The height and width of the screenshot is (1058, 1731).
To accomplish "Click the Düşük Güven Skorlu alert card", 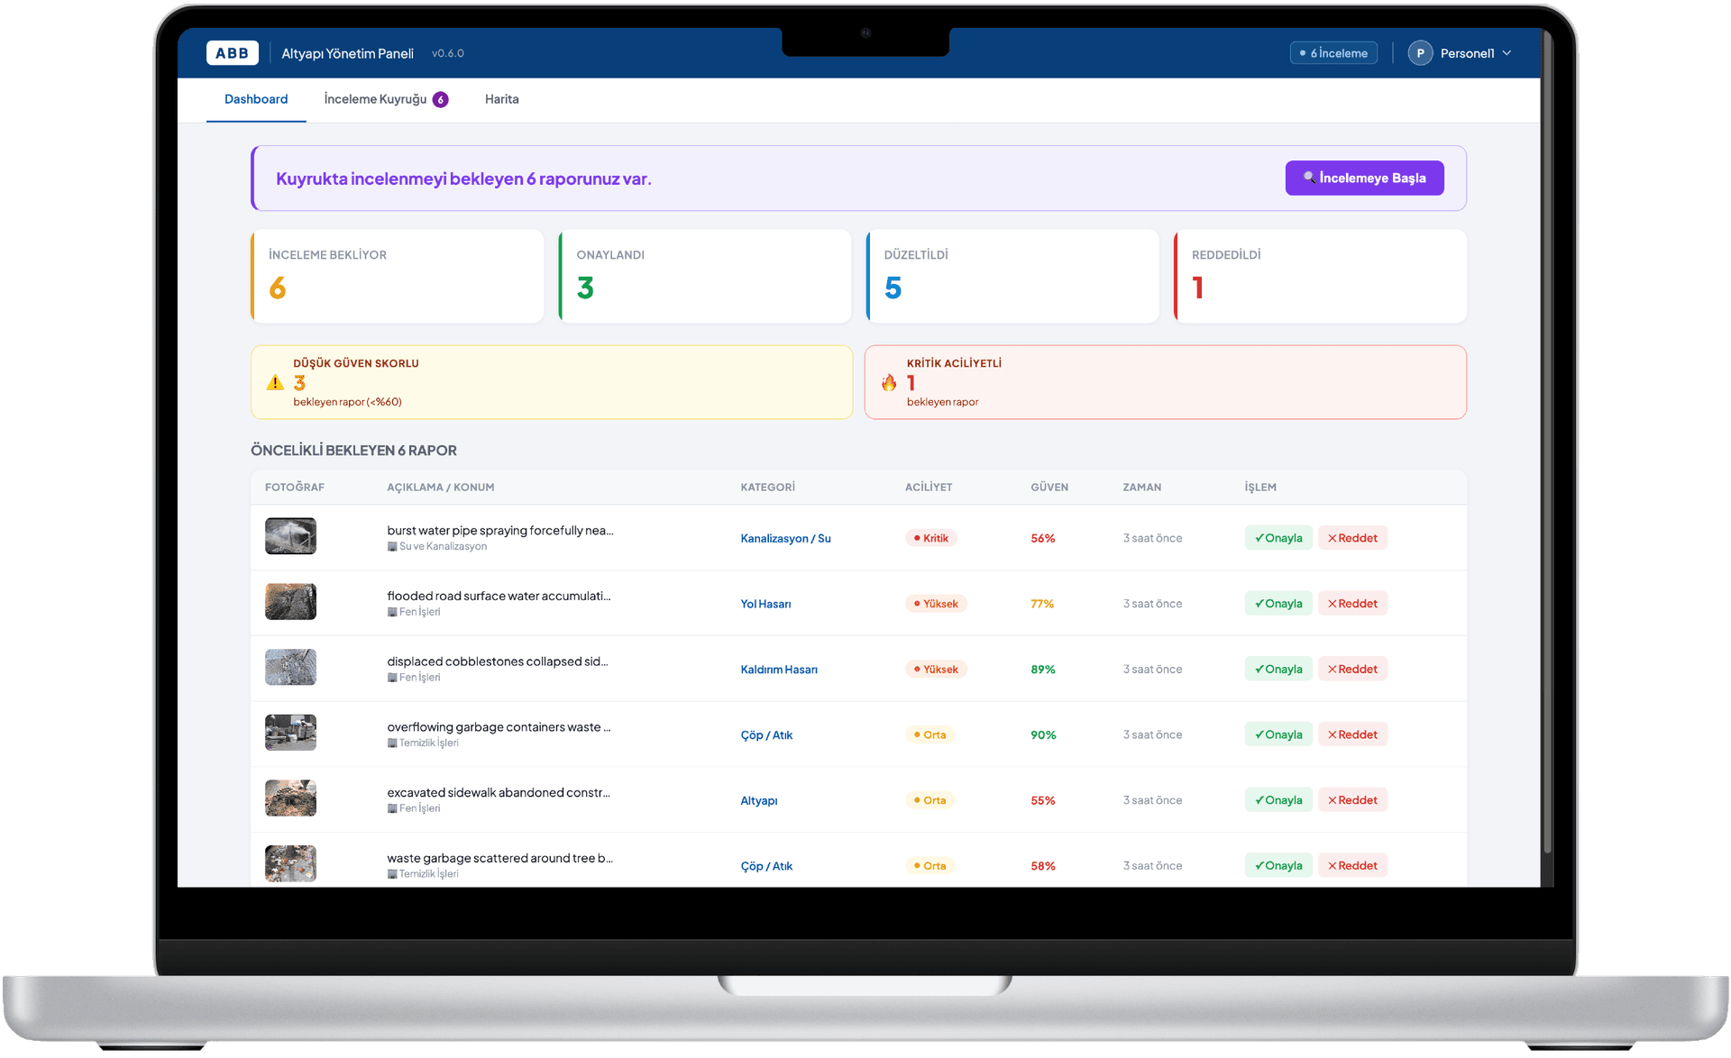I will coord(552,382).
